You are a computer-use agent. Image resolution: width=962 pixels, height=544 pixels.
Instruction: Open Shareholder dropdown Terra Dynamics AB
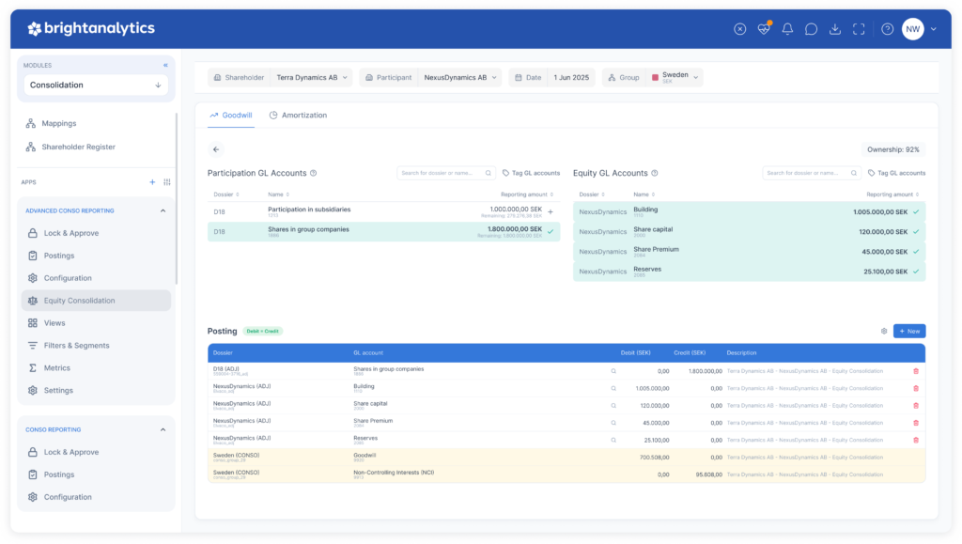point(312,77)
